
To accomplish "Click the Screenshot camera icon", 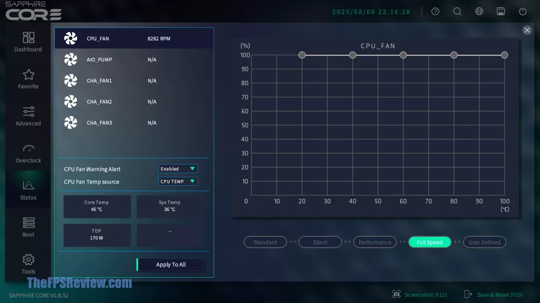I will (397, 294).
